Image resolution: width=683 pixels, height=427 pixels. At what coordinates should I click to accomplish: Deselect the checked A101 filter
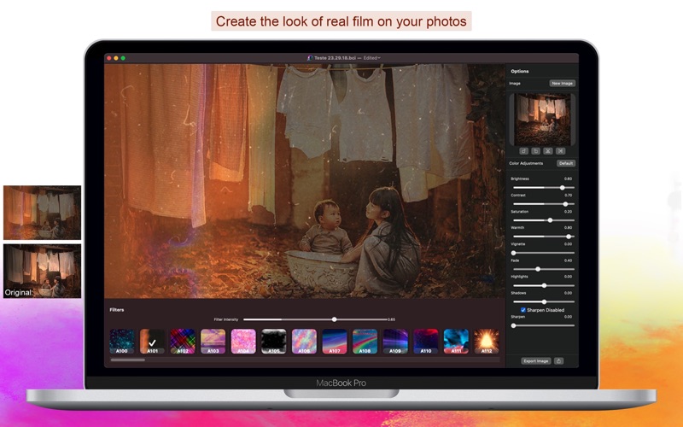tap(152, 342)
